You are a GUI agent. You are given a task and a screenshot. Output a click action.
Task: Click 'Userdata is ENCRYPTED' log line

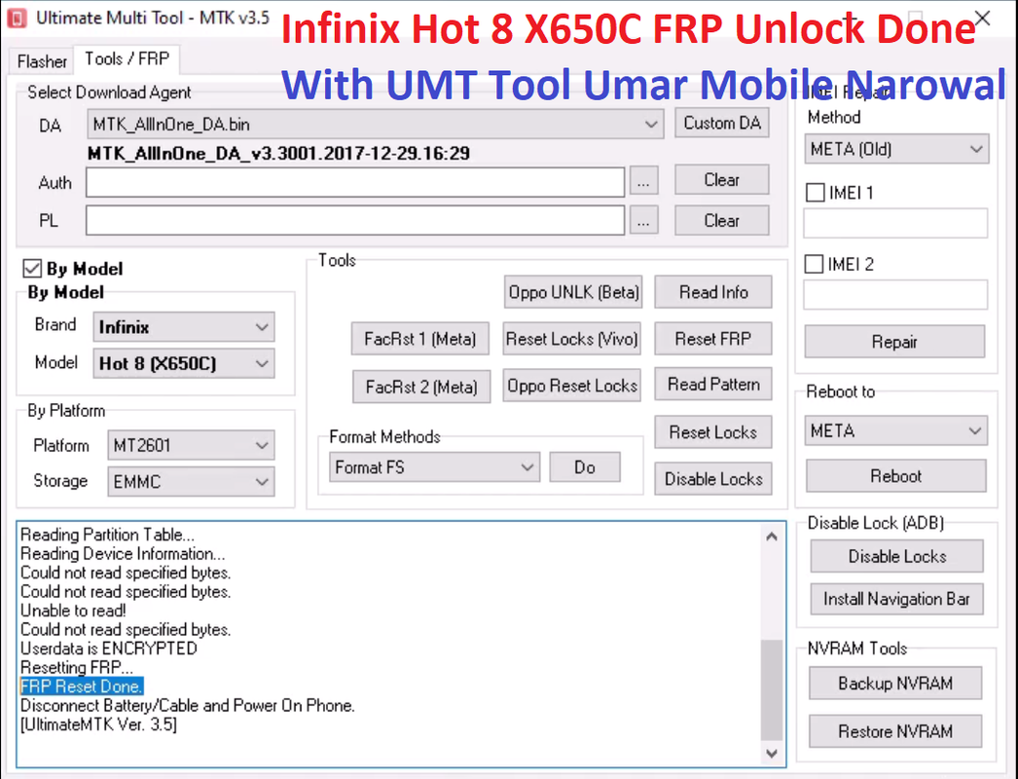[108, 649]
